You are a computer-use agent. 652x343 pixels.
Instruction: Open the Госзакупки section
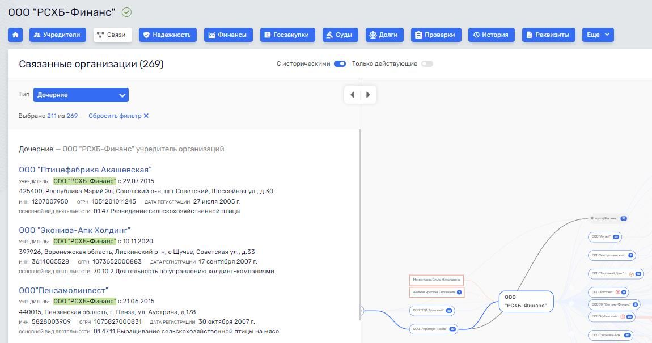287,35
